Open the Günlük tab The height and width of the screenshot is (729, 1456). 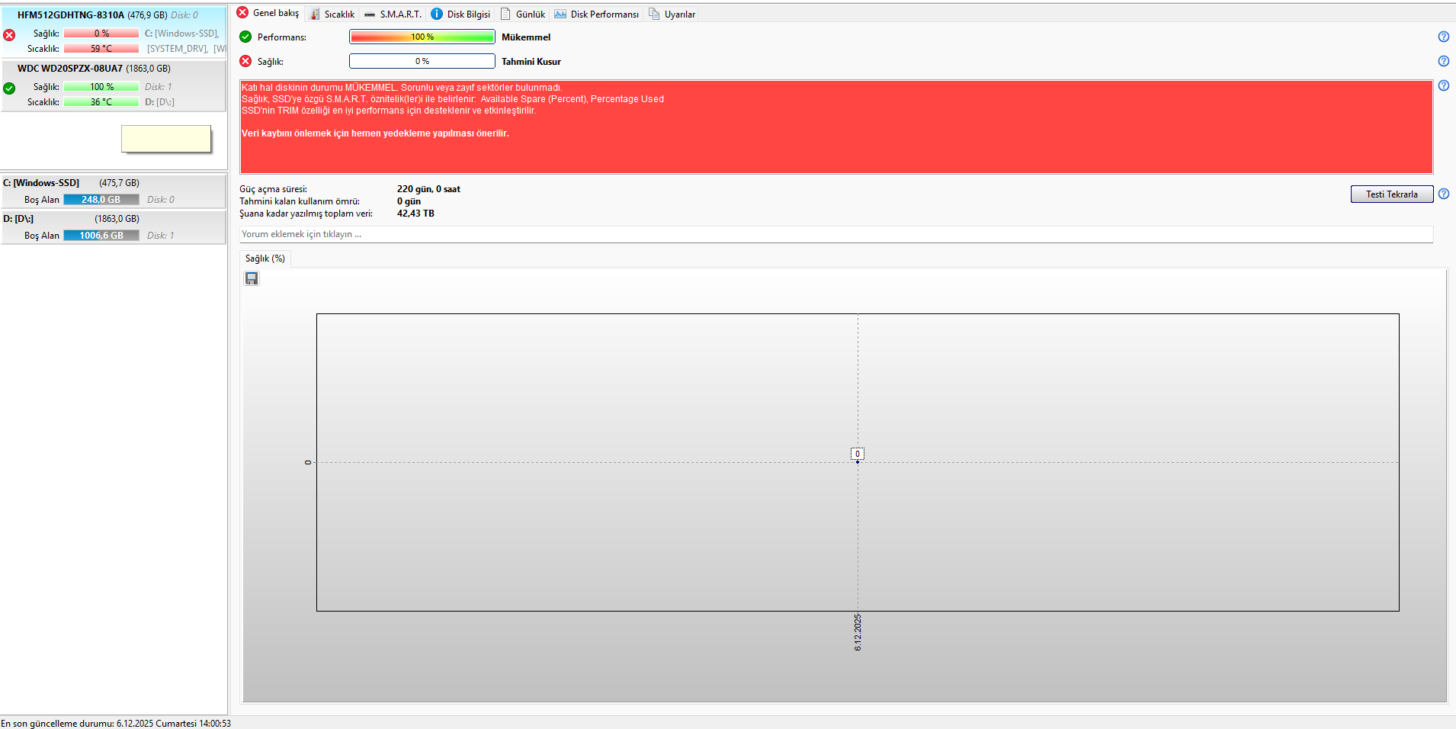(522, 14)
